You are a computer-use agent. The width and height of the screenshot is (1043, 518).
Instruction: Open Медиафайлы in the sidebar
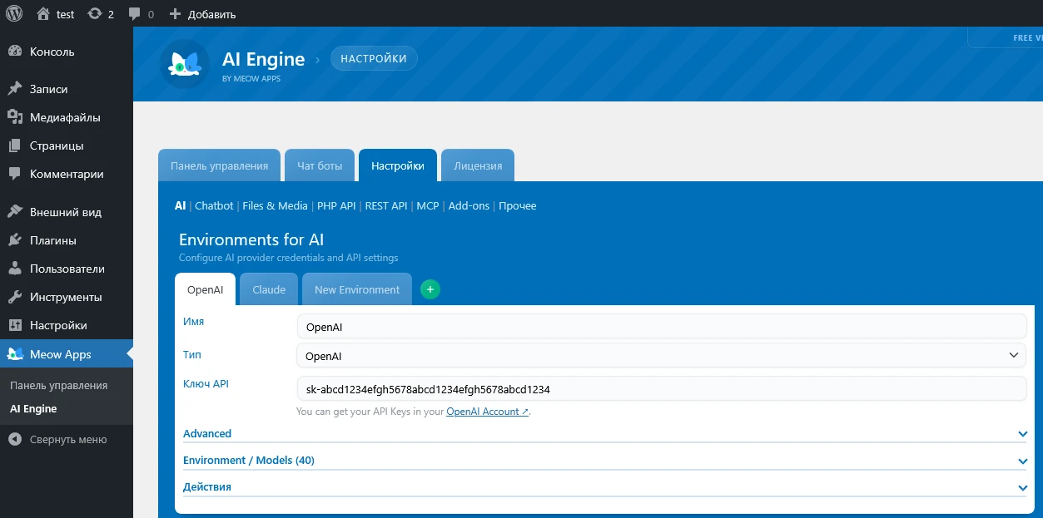[67, 117]
